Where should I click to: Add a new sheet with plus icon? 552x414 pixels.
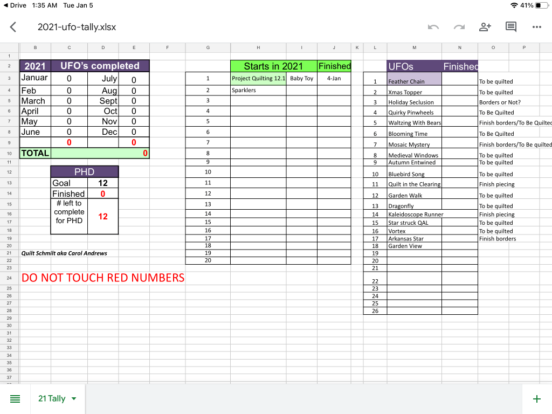536,399
